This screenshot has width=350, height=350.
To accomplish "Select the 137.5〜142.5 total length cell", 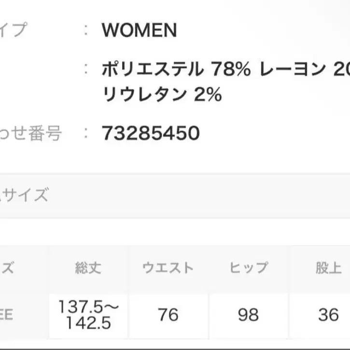I will (x=88, y=315).
